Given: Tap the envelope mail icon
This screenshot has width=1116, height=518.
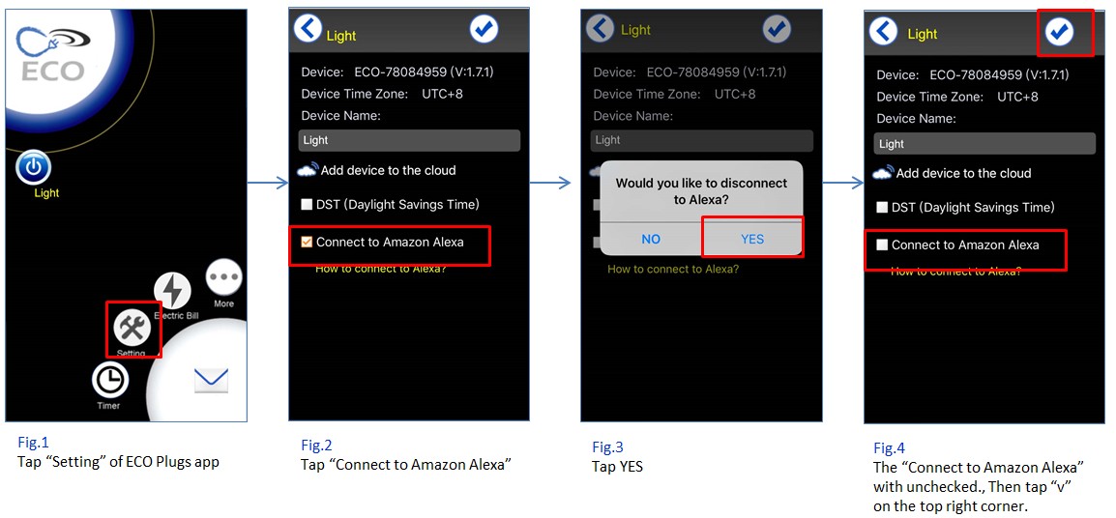Looking at the screenshot, I should pyautogui.click(x=212, y=381).
